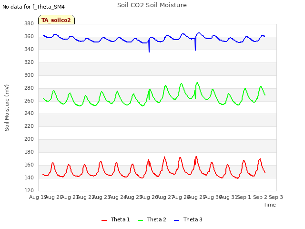This screenshot has width=305, height=229.
Task: Click the Aug 23 x-axis date label
Action: coord(102,197)
